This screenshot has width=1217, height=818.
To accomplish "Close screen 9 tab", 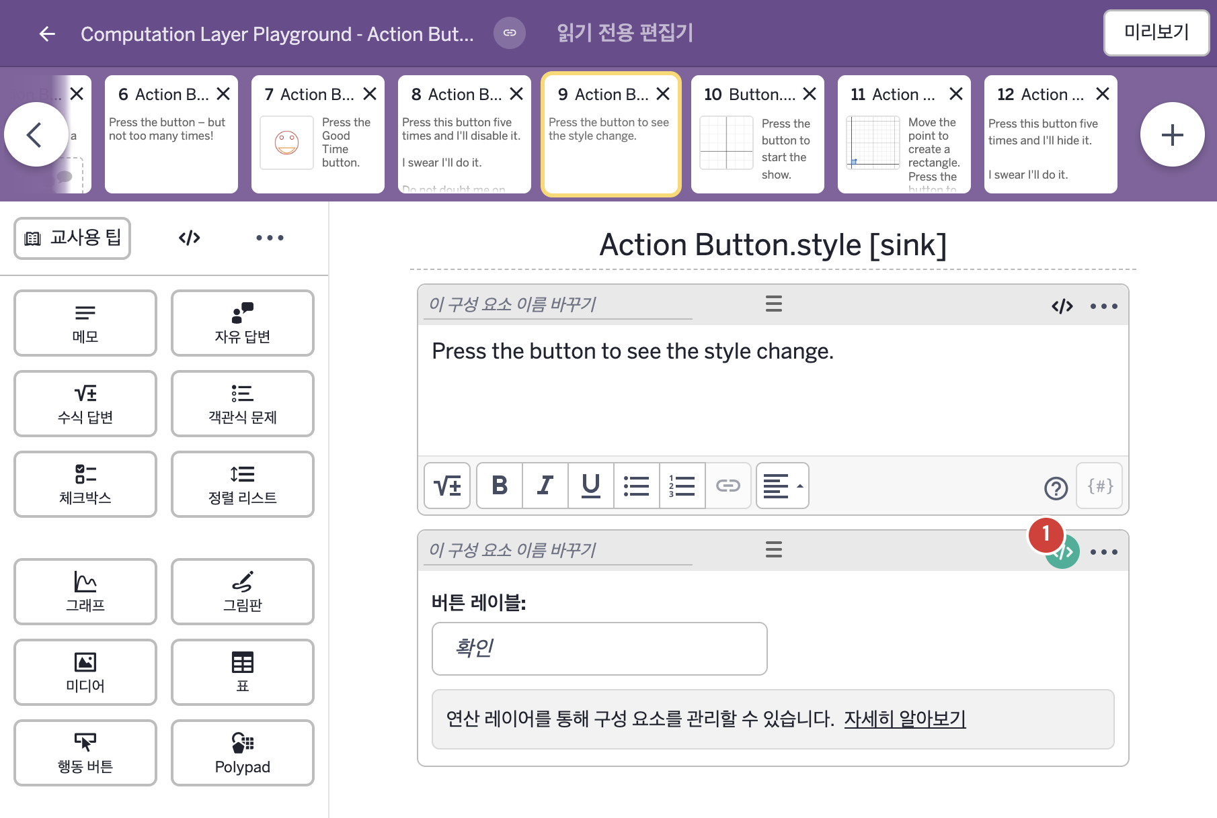I will [x=663, y=94].
